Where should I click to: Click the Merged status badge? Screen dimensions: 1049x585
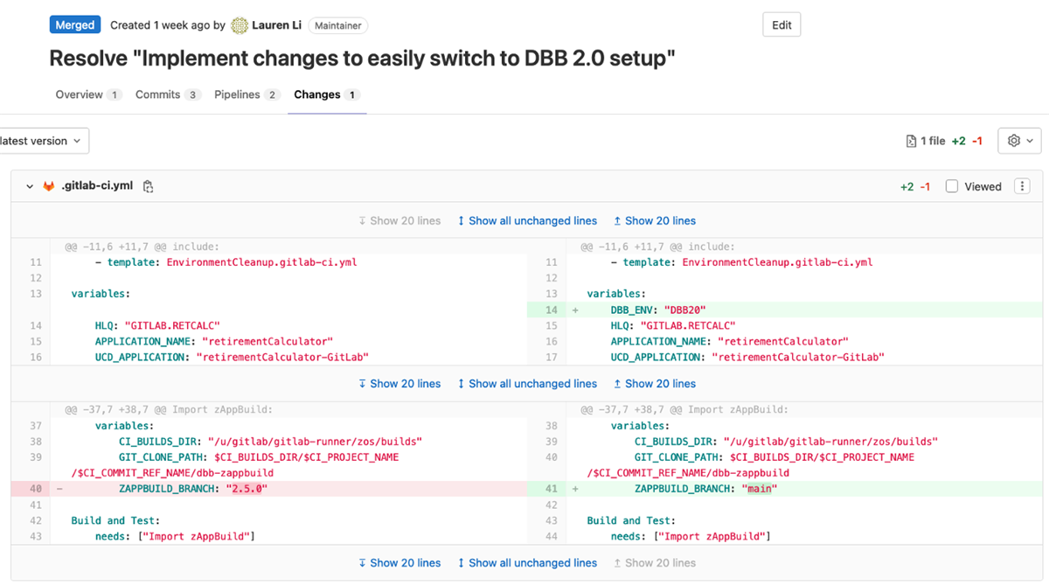tap(74, 24)
